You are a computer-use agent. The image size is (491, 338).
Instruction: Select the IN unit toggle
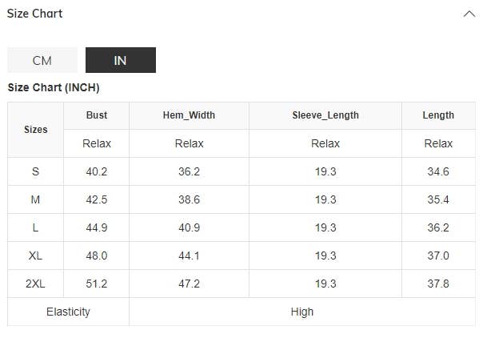coord(121,60)
